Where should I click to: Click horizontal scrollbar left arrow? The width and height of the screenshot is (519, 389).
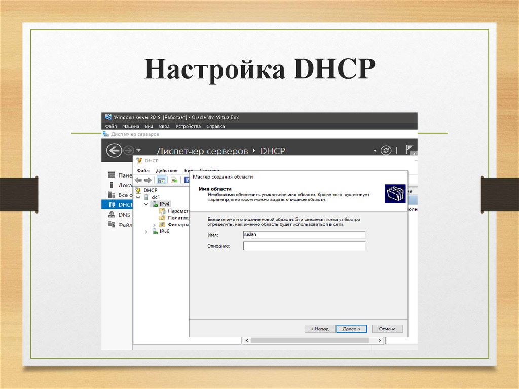pos(247,340)
